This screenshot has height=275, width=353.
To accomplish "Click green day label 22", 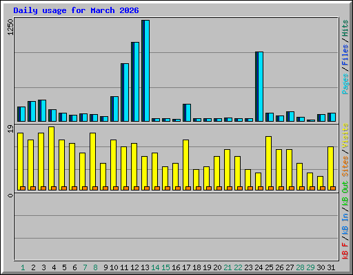I will [x=238, y=267].
